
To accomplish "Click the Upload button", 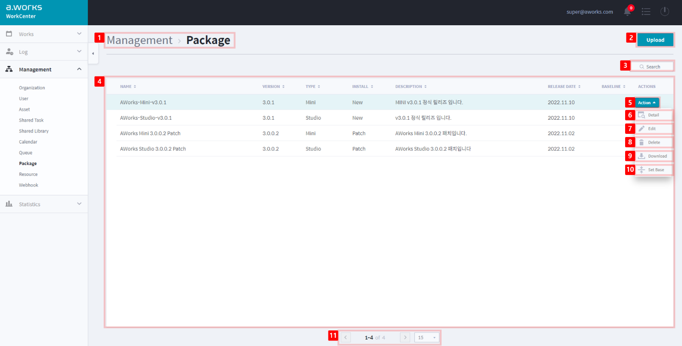I will click(655, 40).
